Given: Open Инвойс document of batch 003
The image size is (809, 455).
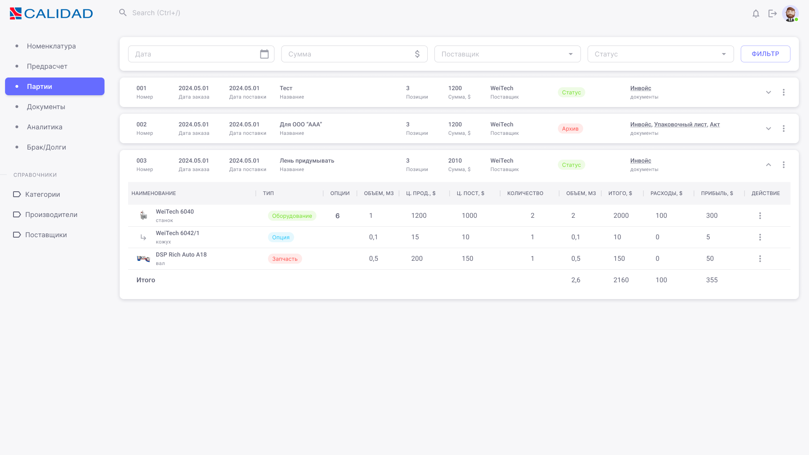Looking at the screenshot, I should (x=640, y=161).
